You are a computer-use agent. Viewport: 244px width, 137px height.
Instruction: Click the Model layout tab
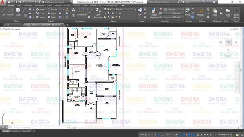pos(6,131)
